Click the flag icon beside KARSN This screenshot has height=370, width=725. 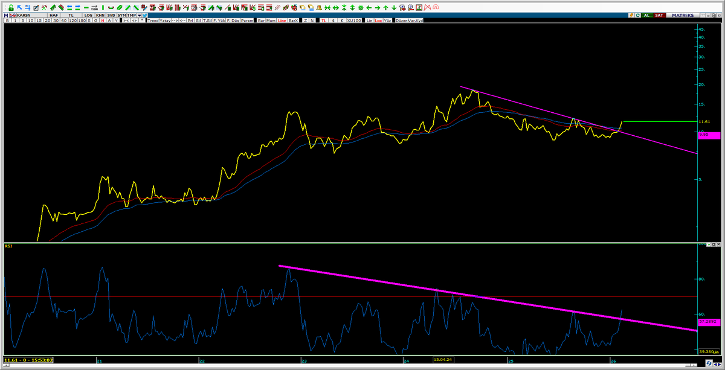[13, 14]
